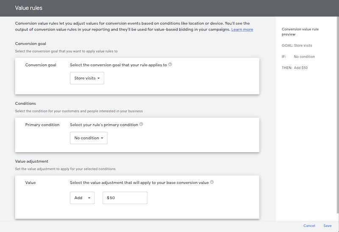This screenshot has height=232, width=339.
Task: Save the value rule
Action: [x=328, y=226]
